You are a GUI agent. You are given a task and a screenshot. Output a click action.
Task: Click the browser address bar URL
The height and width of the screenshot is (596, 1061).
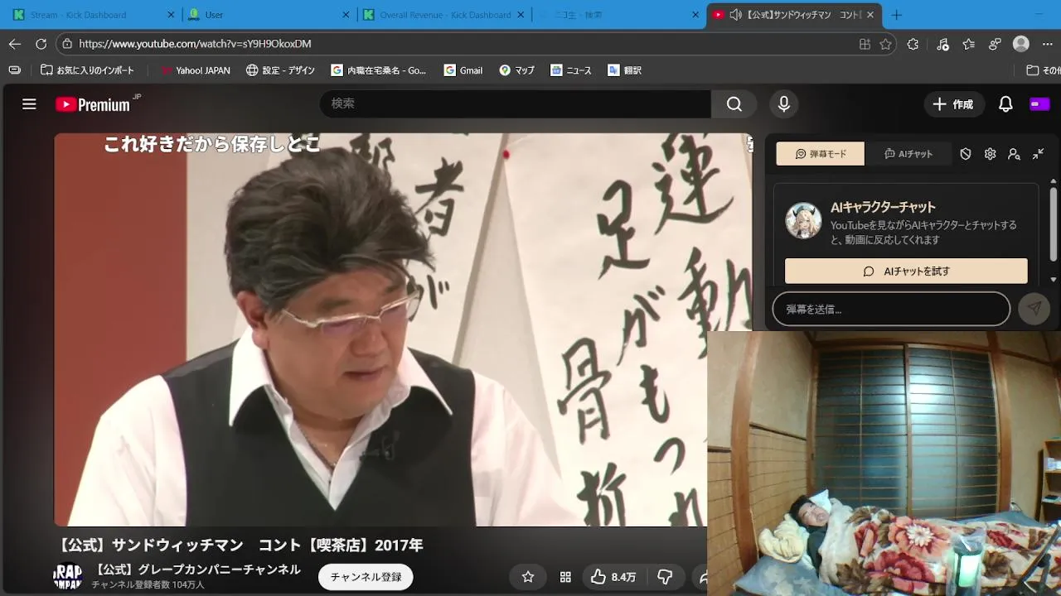(x=195, y=44)
